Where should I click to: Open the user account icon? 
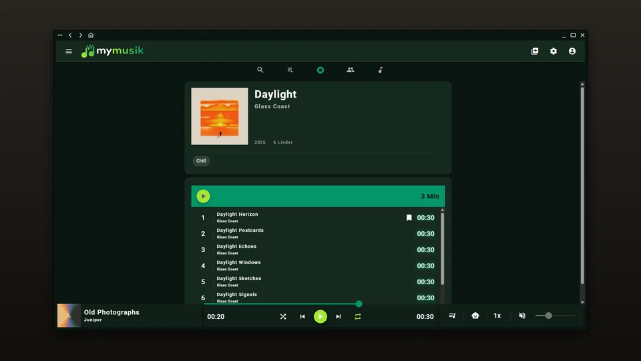(572, 51)
